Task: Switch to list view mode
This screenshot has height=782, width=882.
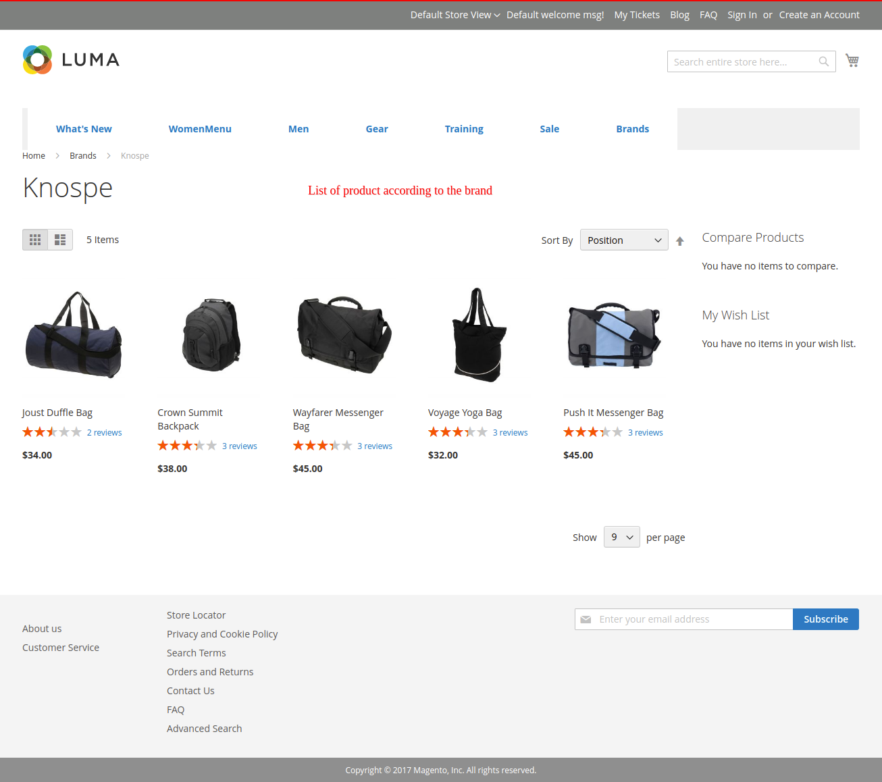Action: [x=60, y=240]
